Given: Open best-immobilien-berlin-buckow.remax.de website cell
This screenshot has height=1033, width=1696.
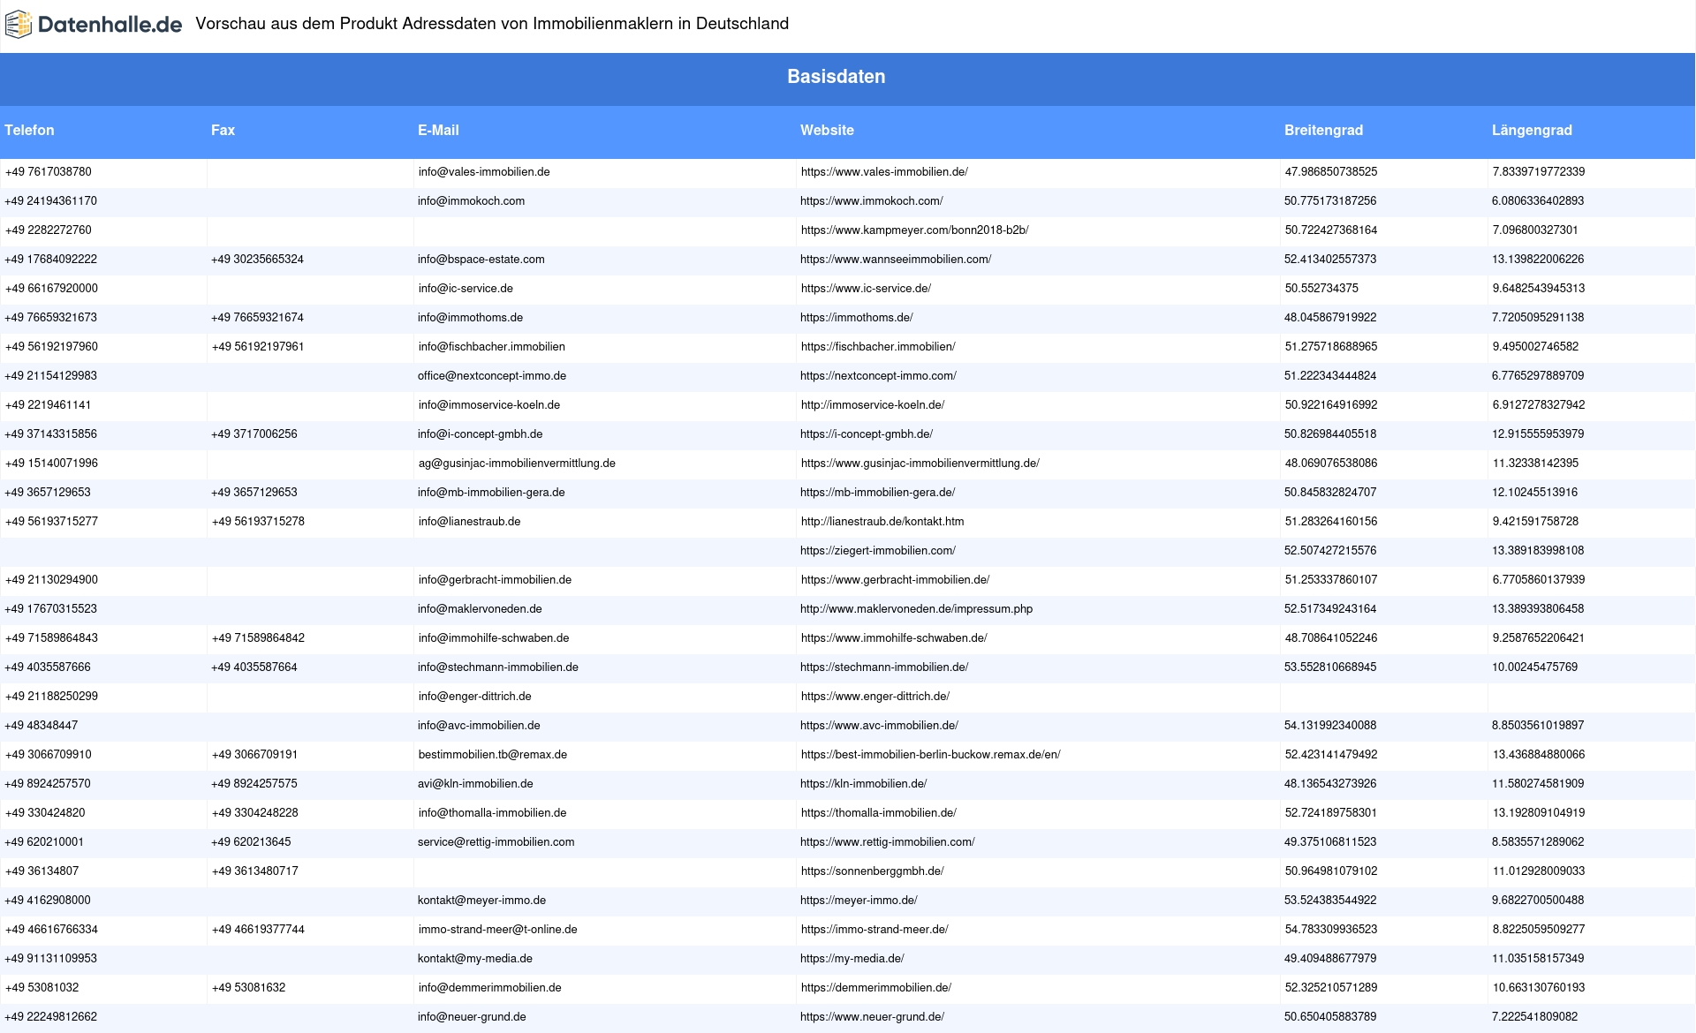Looking at the screenshot, I should (x=930, y=755).
